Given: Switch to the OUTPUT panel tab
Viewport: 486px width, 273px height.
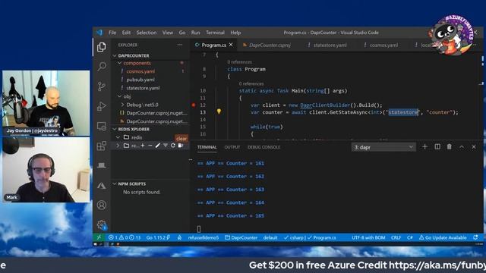Looking at the screenshot, I should pyautogui.click(x=232, y=147).
